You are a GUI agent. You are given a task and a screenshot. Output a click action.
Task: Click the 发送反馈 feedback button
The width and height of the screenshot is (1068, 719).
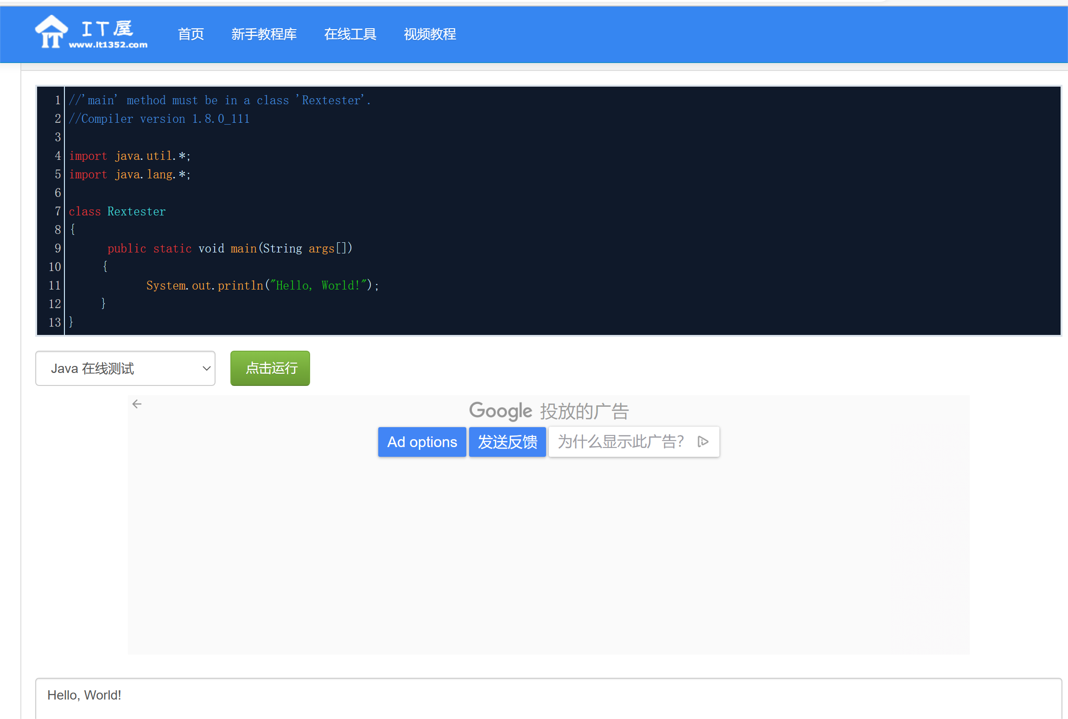(507, 441)
